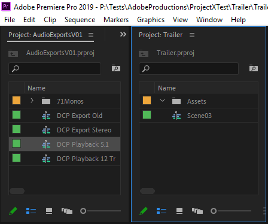The width and height of the screenshot is (268, 224).
Task: Open the Sequence menu
Action: click(80, 20)
